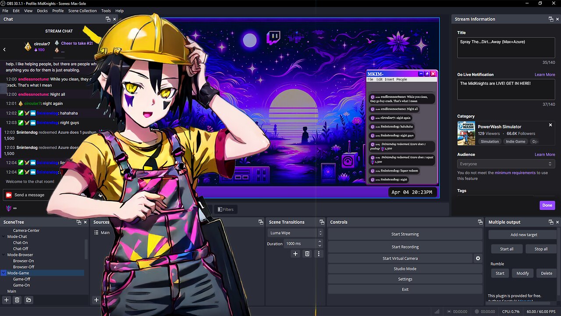Open transition properties three-dot menu
561x316 pixels.
point(319,254)
